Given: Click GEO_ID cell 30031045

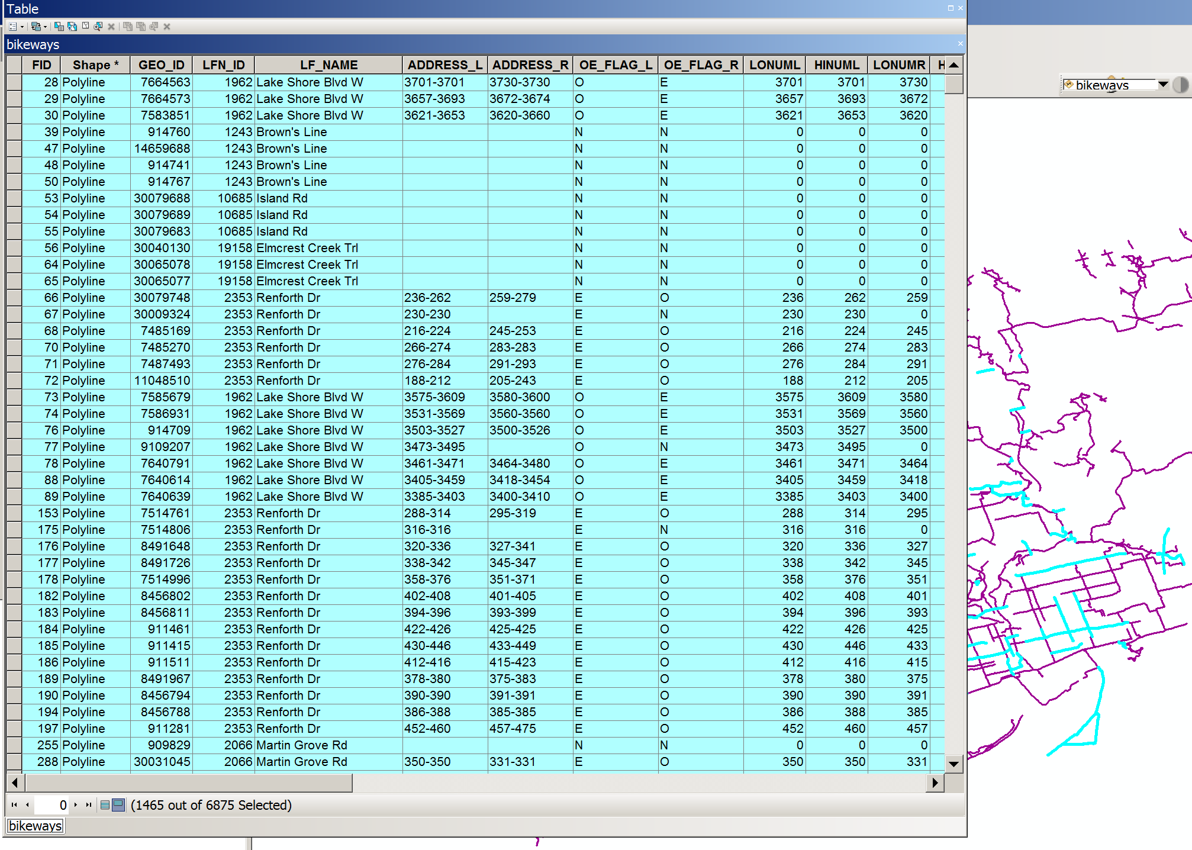Looking at the screenshot, I should coord(162,762).
